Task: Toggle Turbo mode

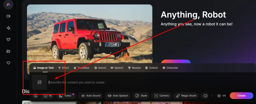Action: [66, 96]
